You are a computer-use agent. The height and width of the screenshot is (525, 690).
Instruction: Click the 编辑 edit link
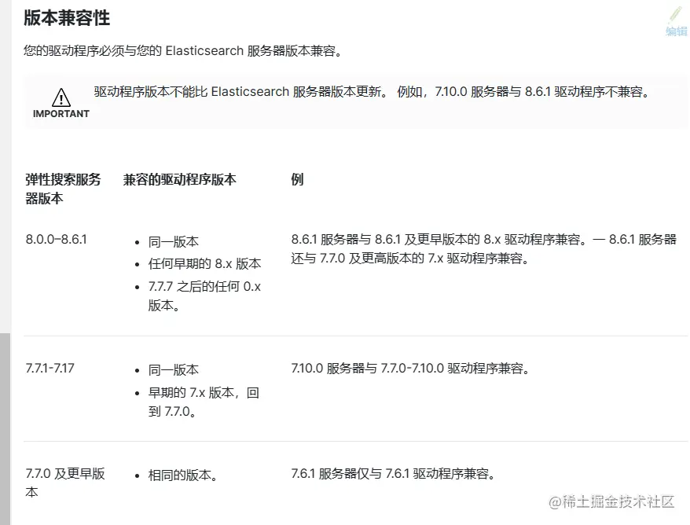[677, 31]
